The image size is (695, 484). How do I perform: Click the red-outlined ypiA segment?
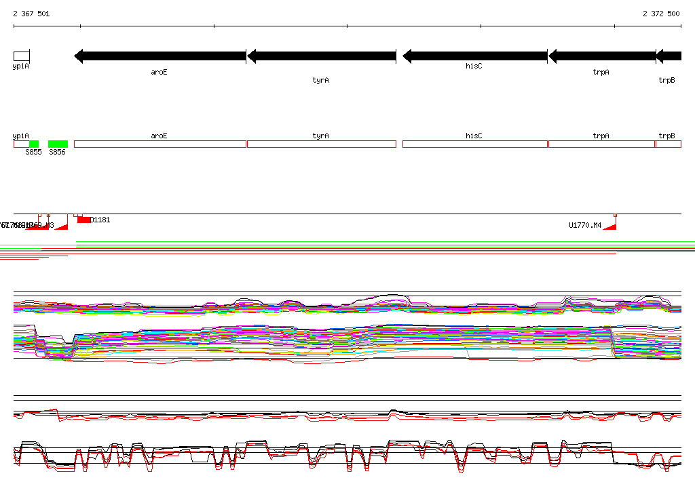coord(21,144)
